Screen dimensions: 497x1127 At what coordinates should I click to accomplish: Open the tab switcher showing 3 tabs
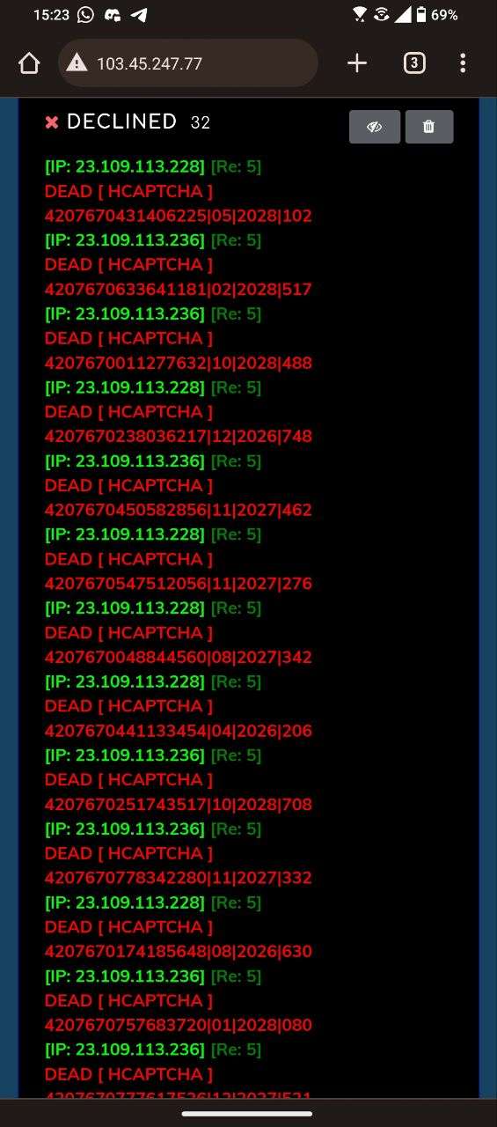coord(414,63)
